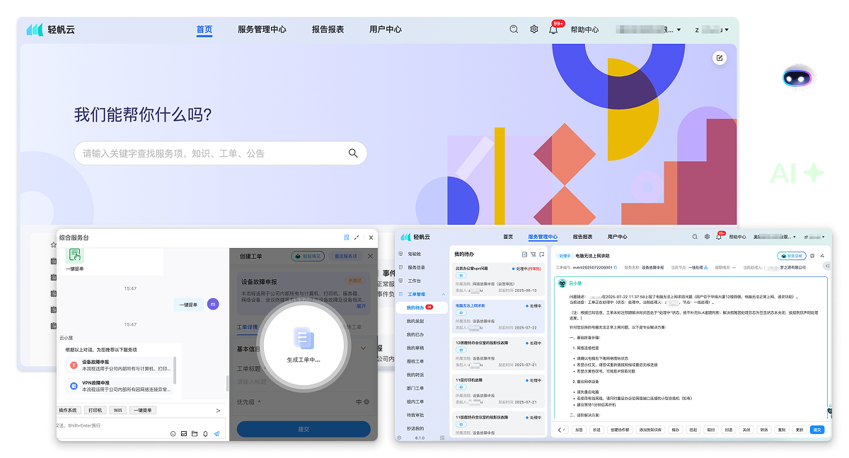
Task: Open 我的待办 in the left sidebar
Action: pyautogui.click(x=415, y=307)
